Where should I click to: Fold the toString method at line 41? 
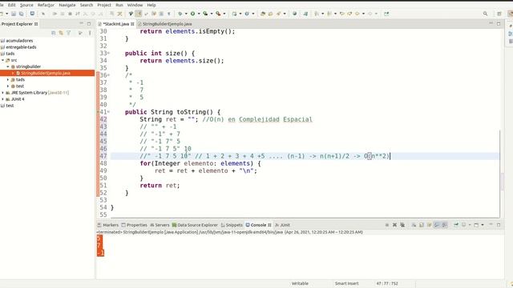pos(109,112)
